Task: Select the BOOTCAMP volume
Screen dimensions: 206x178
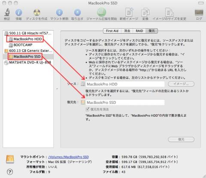Action: (x=21, y=45)
